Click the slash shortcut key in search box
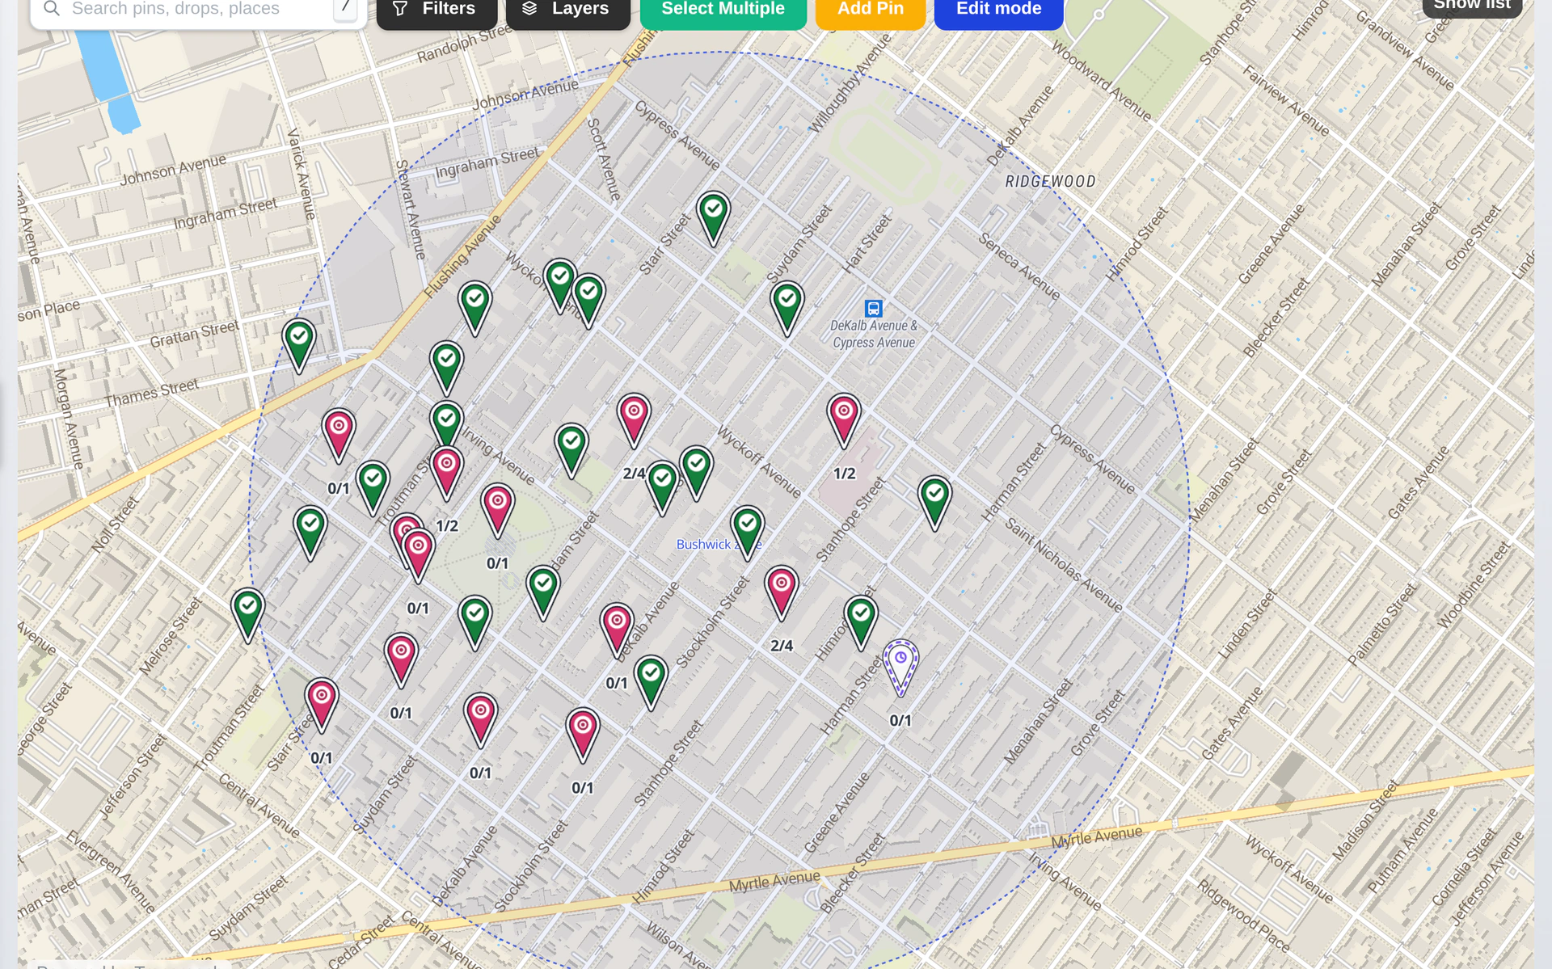 pyautogui.click(x=345, y=8)
